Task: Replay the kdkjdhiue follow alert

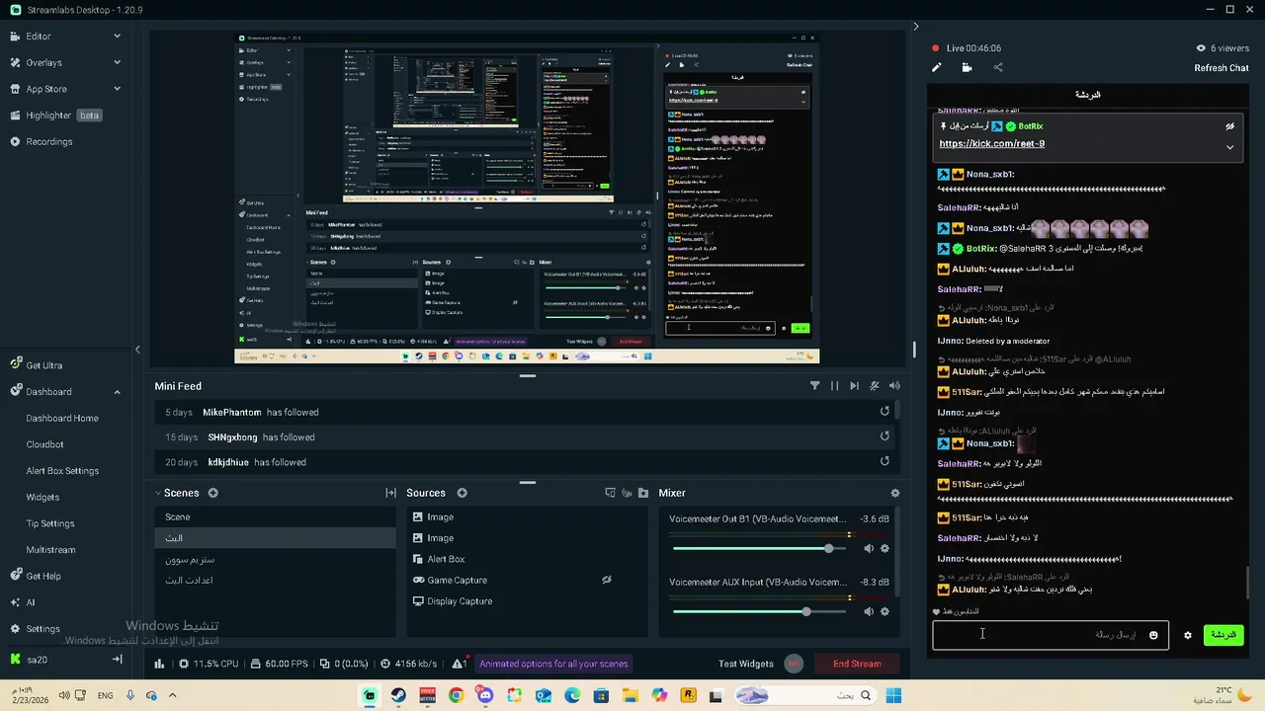Action: [885, 461]
